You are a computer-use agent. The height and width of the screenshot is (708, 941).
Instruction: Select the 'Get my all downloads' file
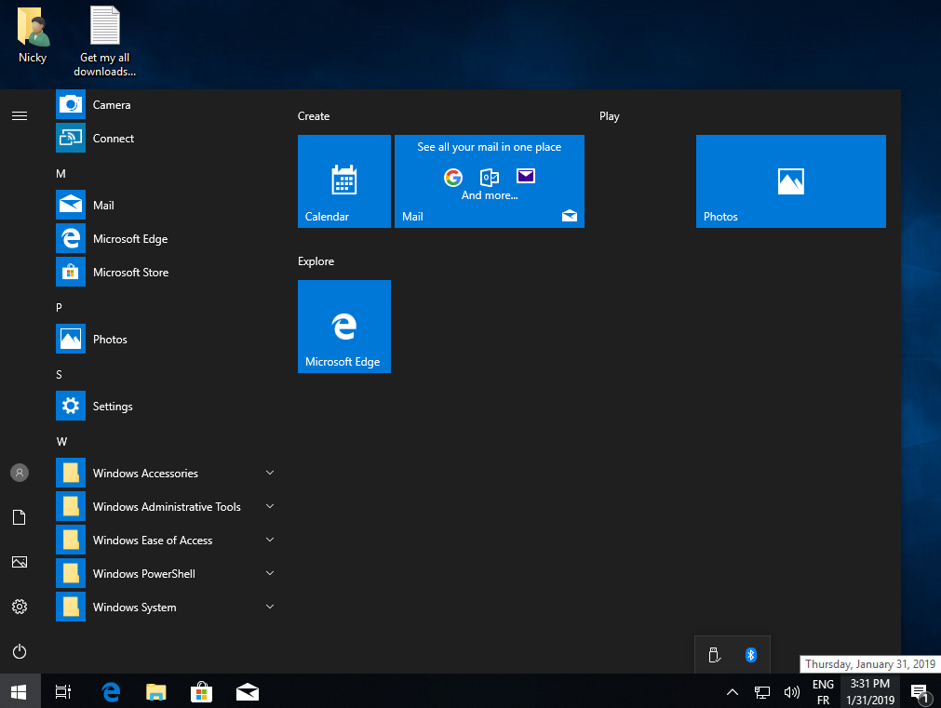pos(105,41)
